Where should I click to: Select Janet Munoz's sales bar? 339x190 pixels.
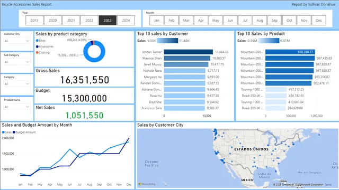(x=186, y=64)
